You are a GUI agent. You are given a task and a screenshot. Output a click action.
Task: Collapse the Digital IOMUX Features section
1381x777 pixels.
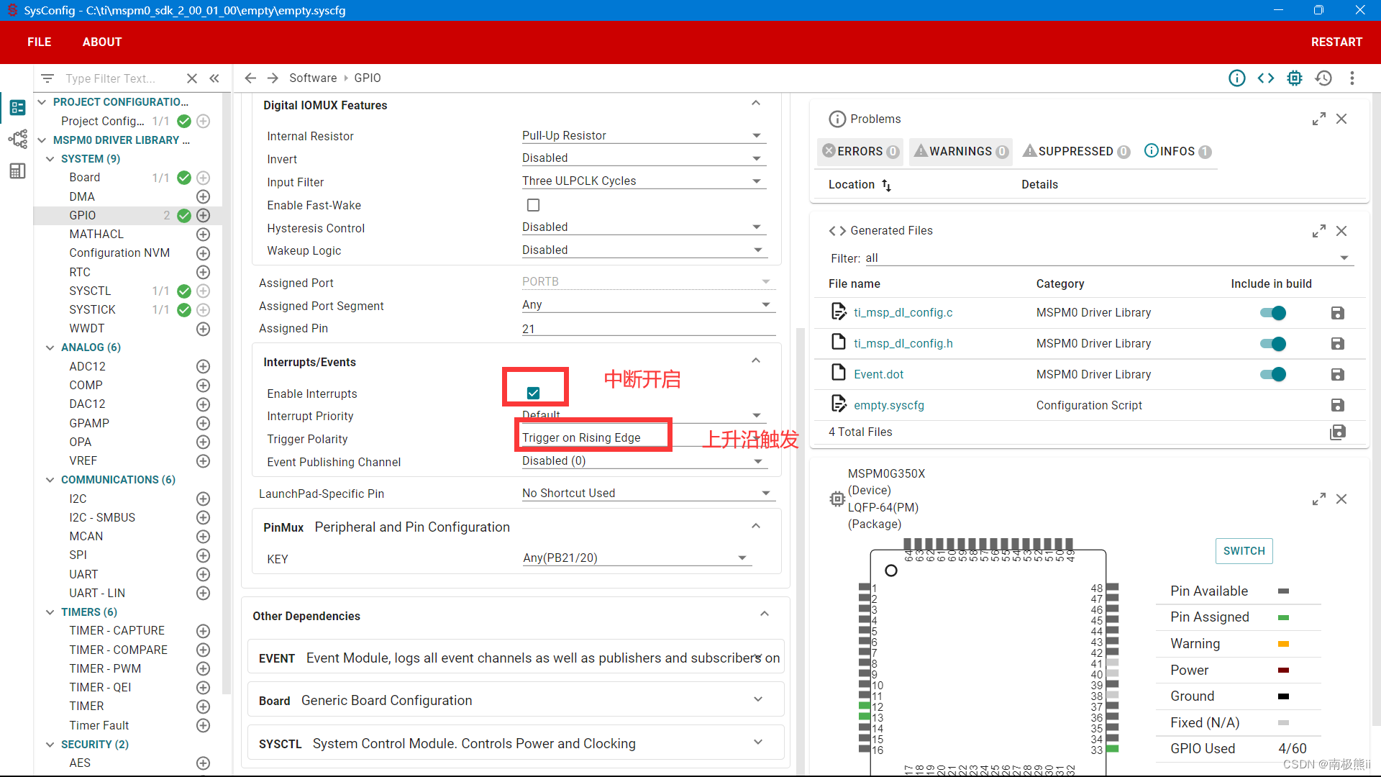(x=756, y=104)
